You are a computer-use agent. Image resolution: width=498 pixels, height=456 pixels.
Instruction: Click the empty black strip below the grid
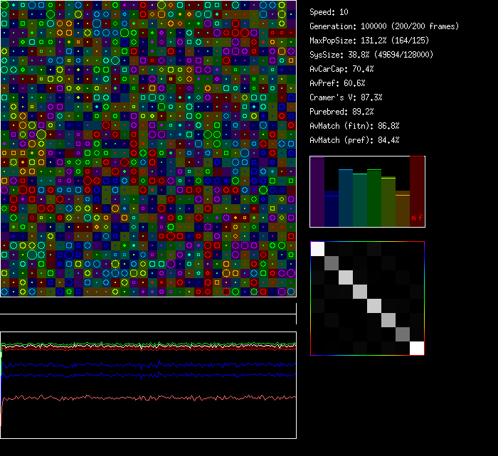(x=148, y=306)
